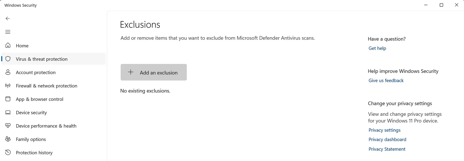
Task: Click Give us feedback link
Action: [x=386, y=80]
